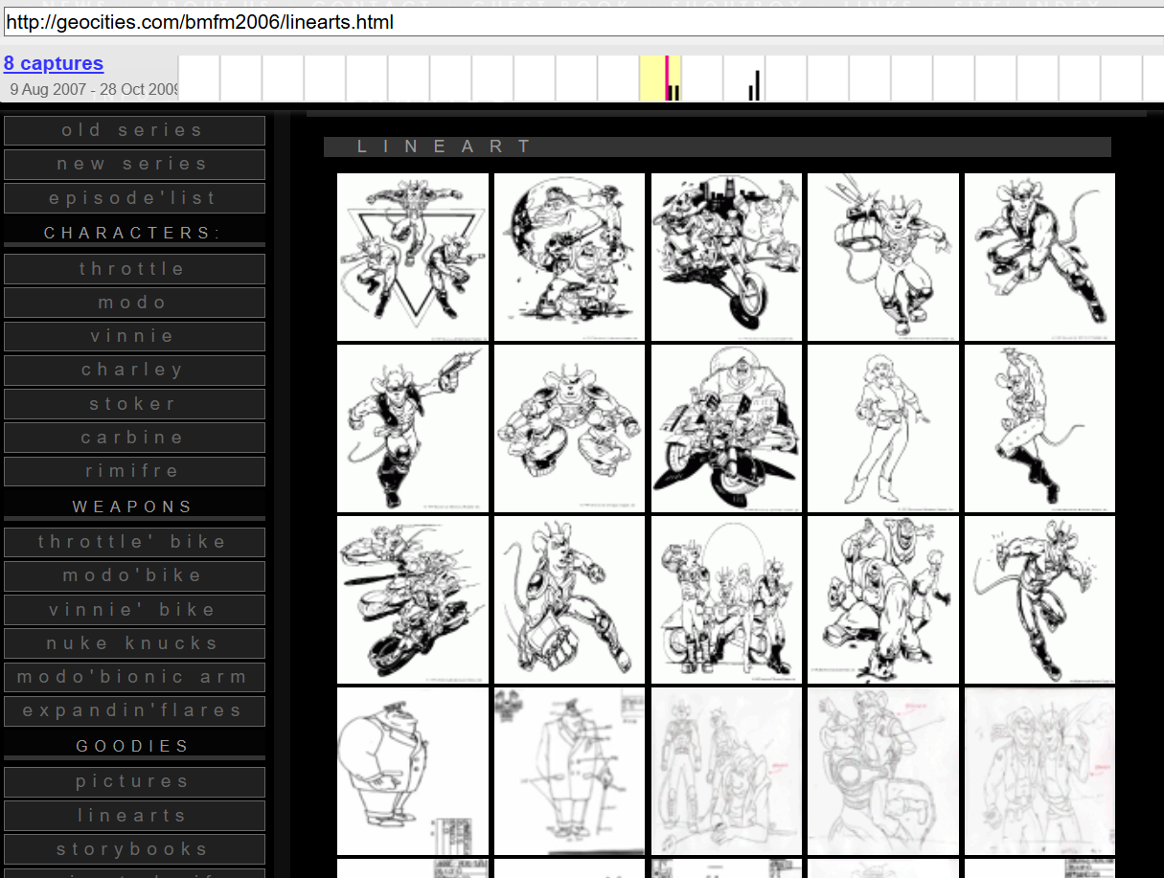Open lineart of mice in front of moon

click(570, 257)
